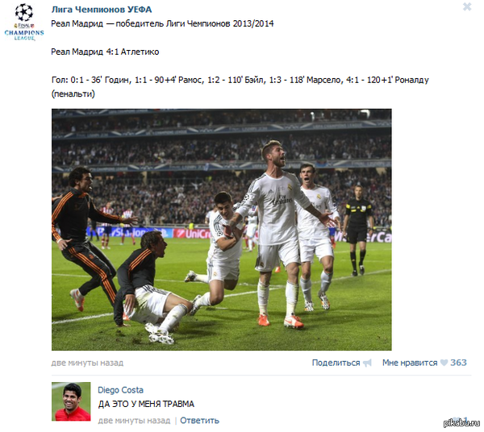484x432 pixels.
Task: Open the Лига Чемпионов УЕФА community link
Action: 102,10
